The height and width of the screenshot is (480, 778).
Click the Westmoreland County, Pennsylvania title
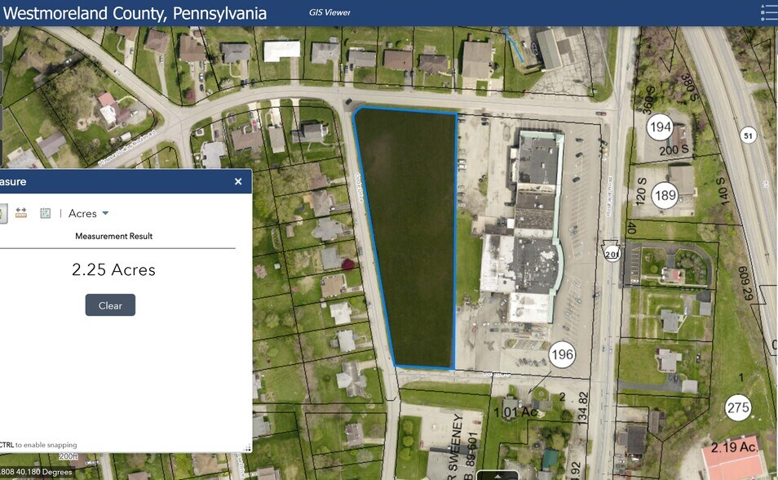tap(136, 13)
